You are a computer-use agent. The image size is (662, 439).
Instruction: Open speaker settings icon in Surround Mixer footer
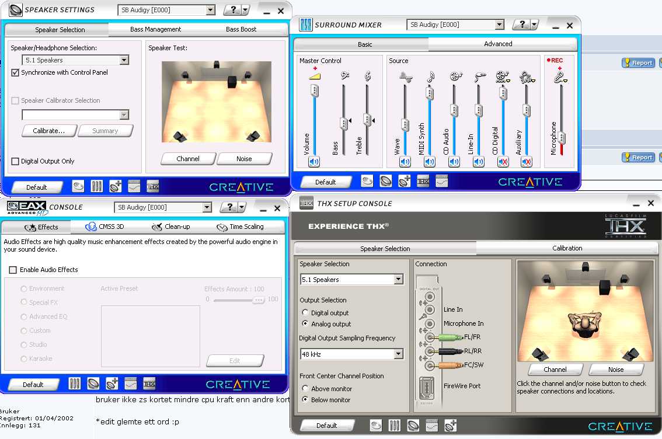[386, 181]
